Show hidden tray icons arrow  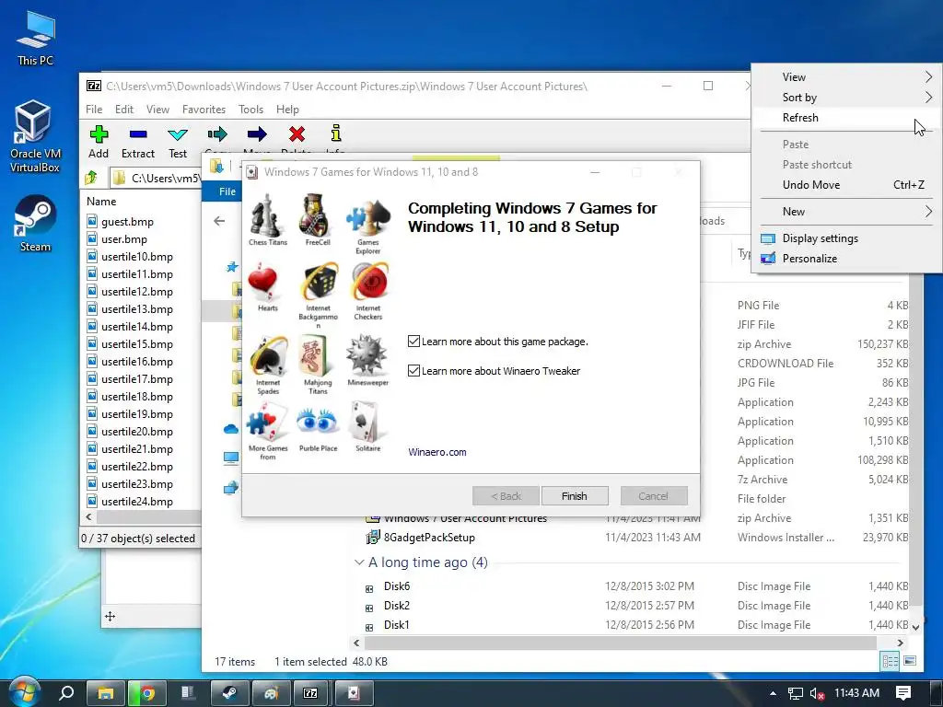click(x=773, y=693)
